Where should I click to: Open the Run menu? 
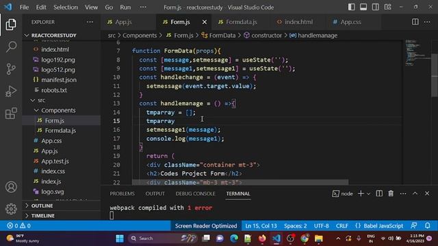click(125, 8)
